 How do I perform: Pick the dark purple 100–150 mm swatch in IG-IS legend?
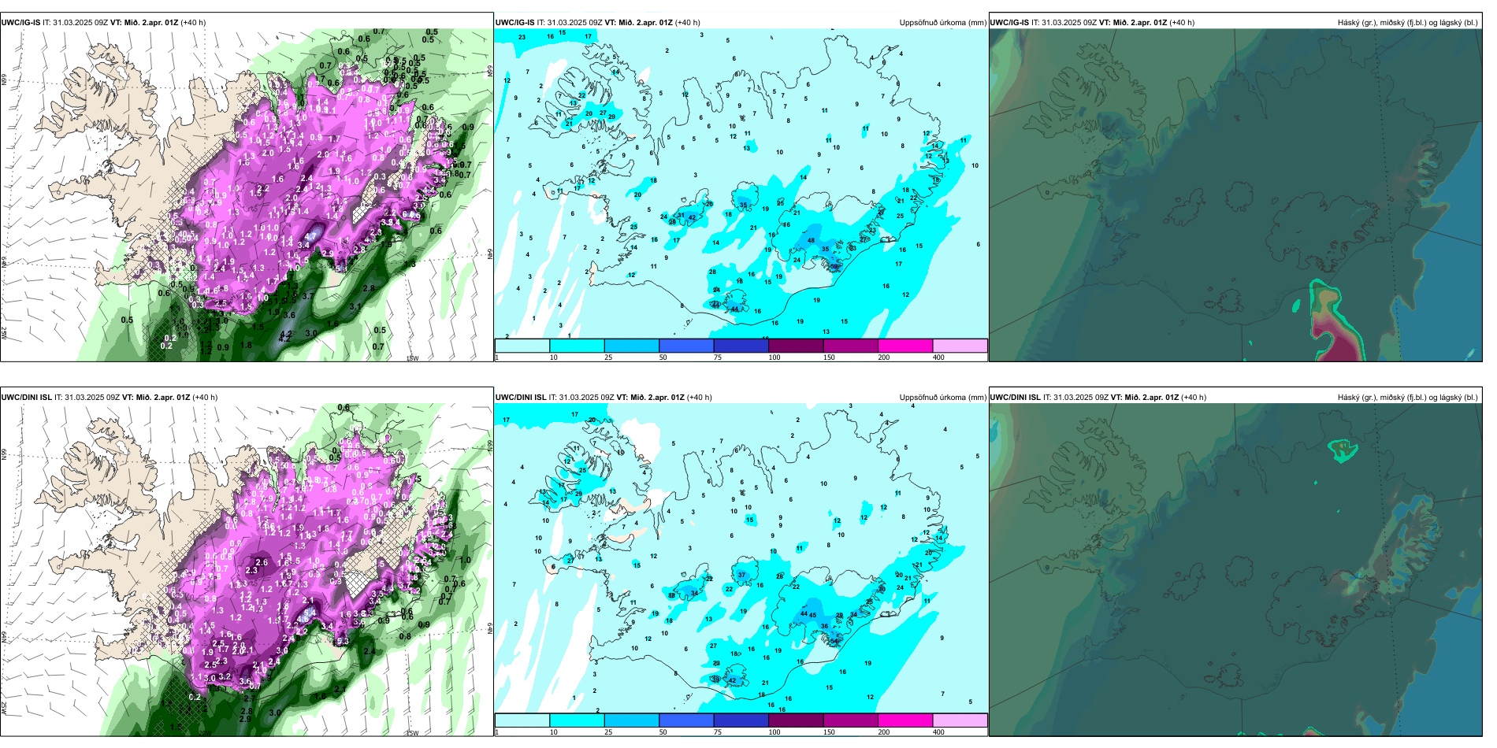point(796,346)
